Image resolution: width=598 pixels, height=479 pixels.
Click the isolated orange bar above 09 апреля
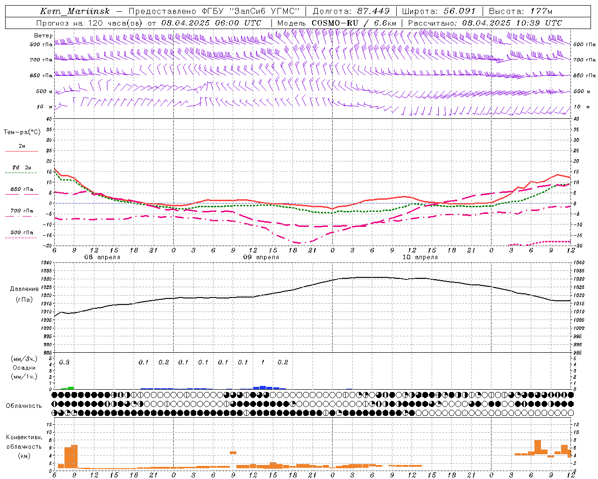(233, 453)
